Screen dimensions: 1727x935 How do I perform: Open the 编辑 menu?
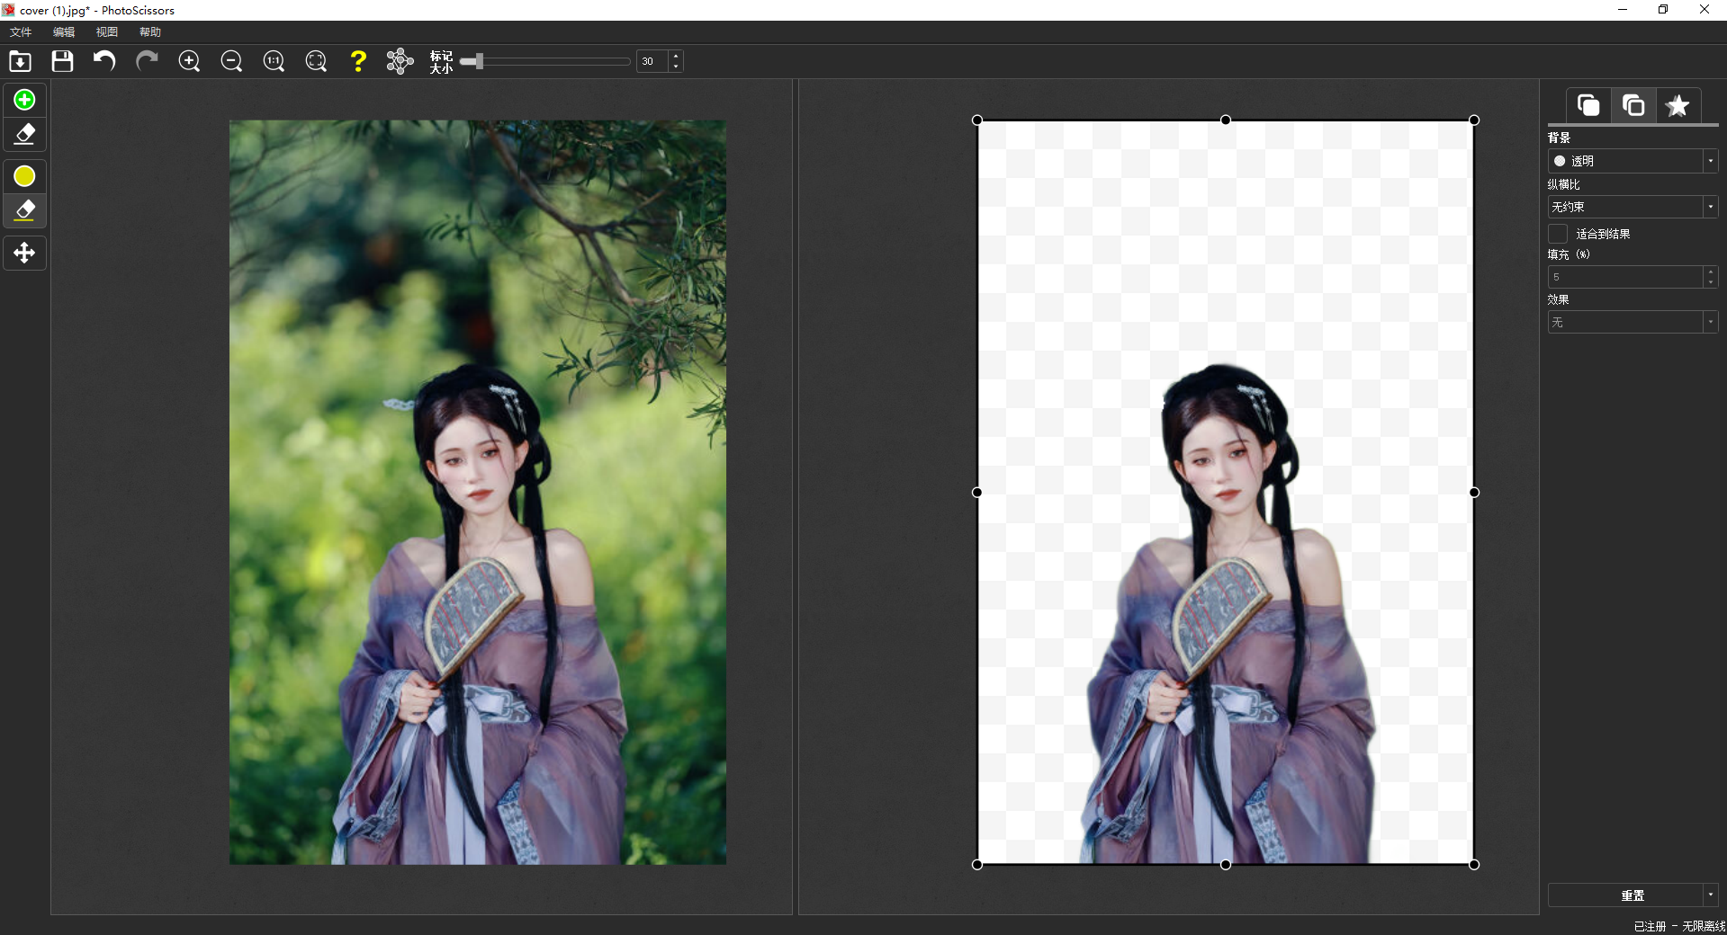coord(64,32)
